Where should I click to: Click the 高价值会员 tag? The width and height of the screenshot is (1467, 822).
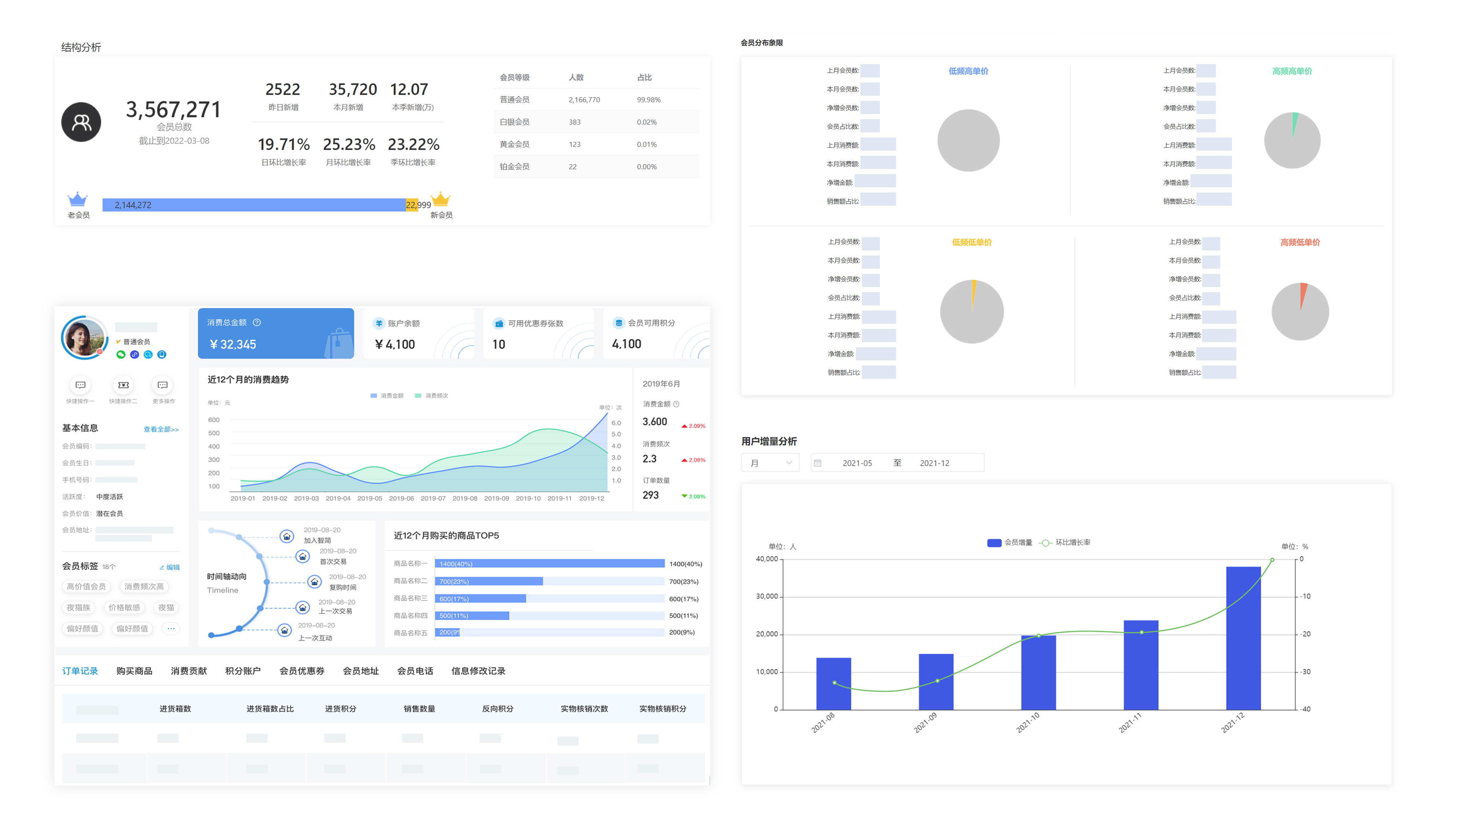coord(86,586)
